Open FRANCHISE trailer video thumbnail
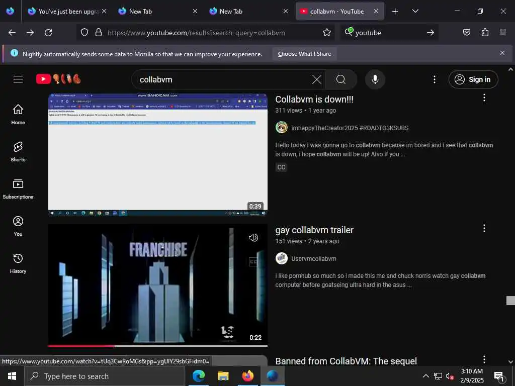Screen dimensions: 515x386 click(157, 285)
